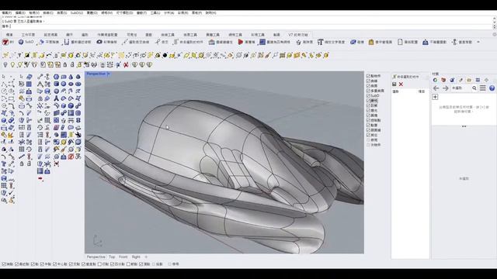Switch to 曲面工具 toolbar tab

190,34
